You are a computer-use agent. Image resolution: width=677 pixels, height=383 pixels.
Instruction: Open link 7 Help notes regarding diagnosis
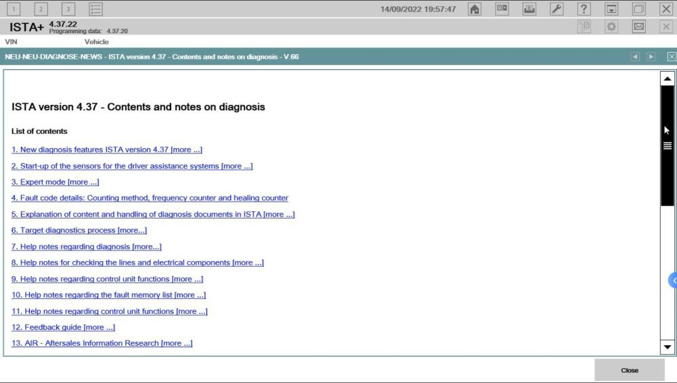pos(87,246)
